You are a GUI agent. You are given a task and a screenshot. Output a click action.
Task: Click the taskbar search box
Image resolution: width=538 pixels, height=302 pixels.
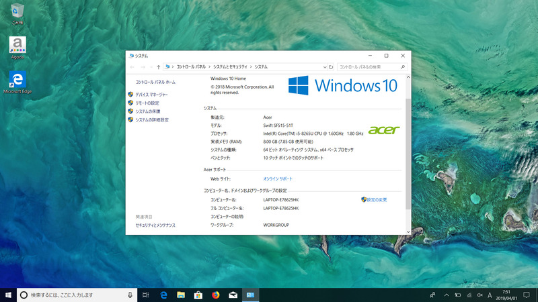(x=77, y=295)
